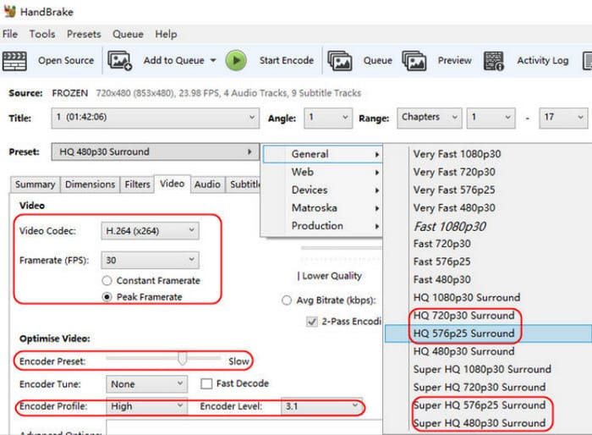Open the Add to Queue dropdown arrow
This screenshot has height=435, width=592.
(x=213, y=60)
